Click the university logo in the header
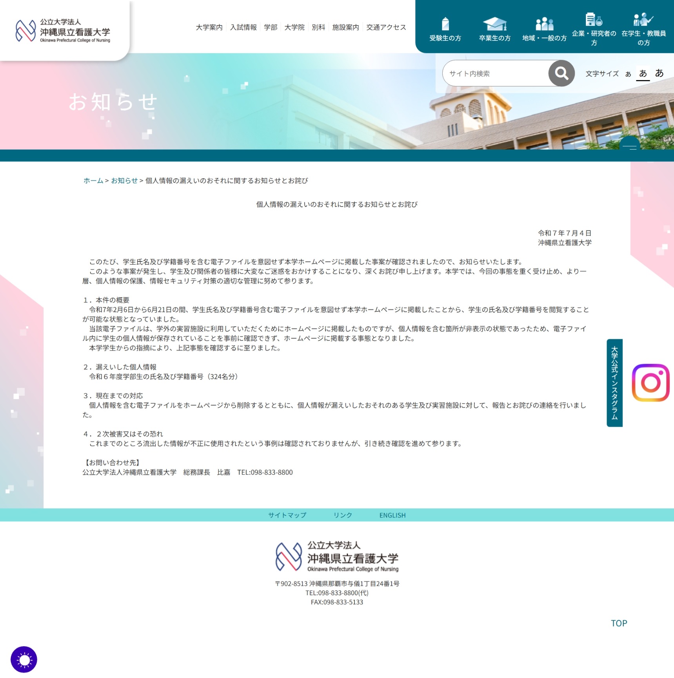674x678 pixels. click(x=63, y=30)
